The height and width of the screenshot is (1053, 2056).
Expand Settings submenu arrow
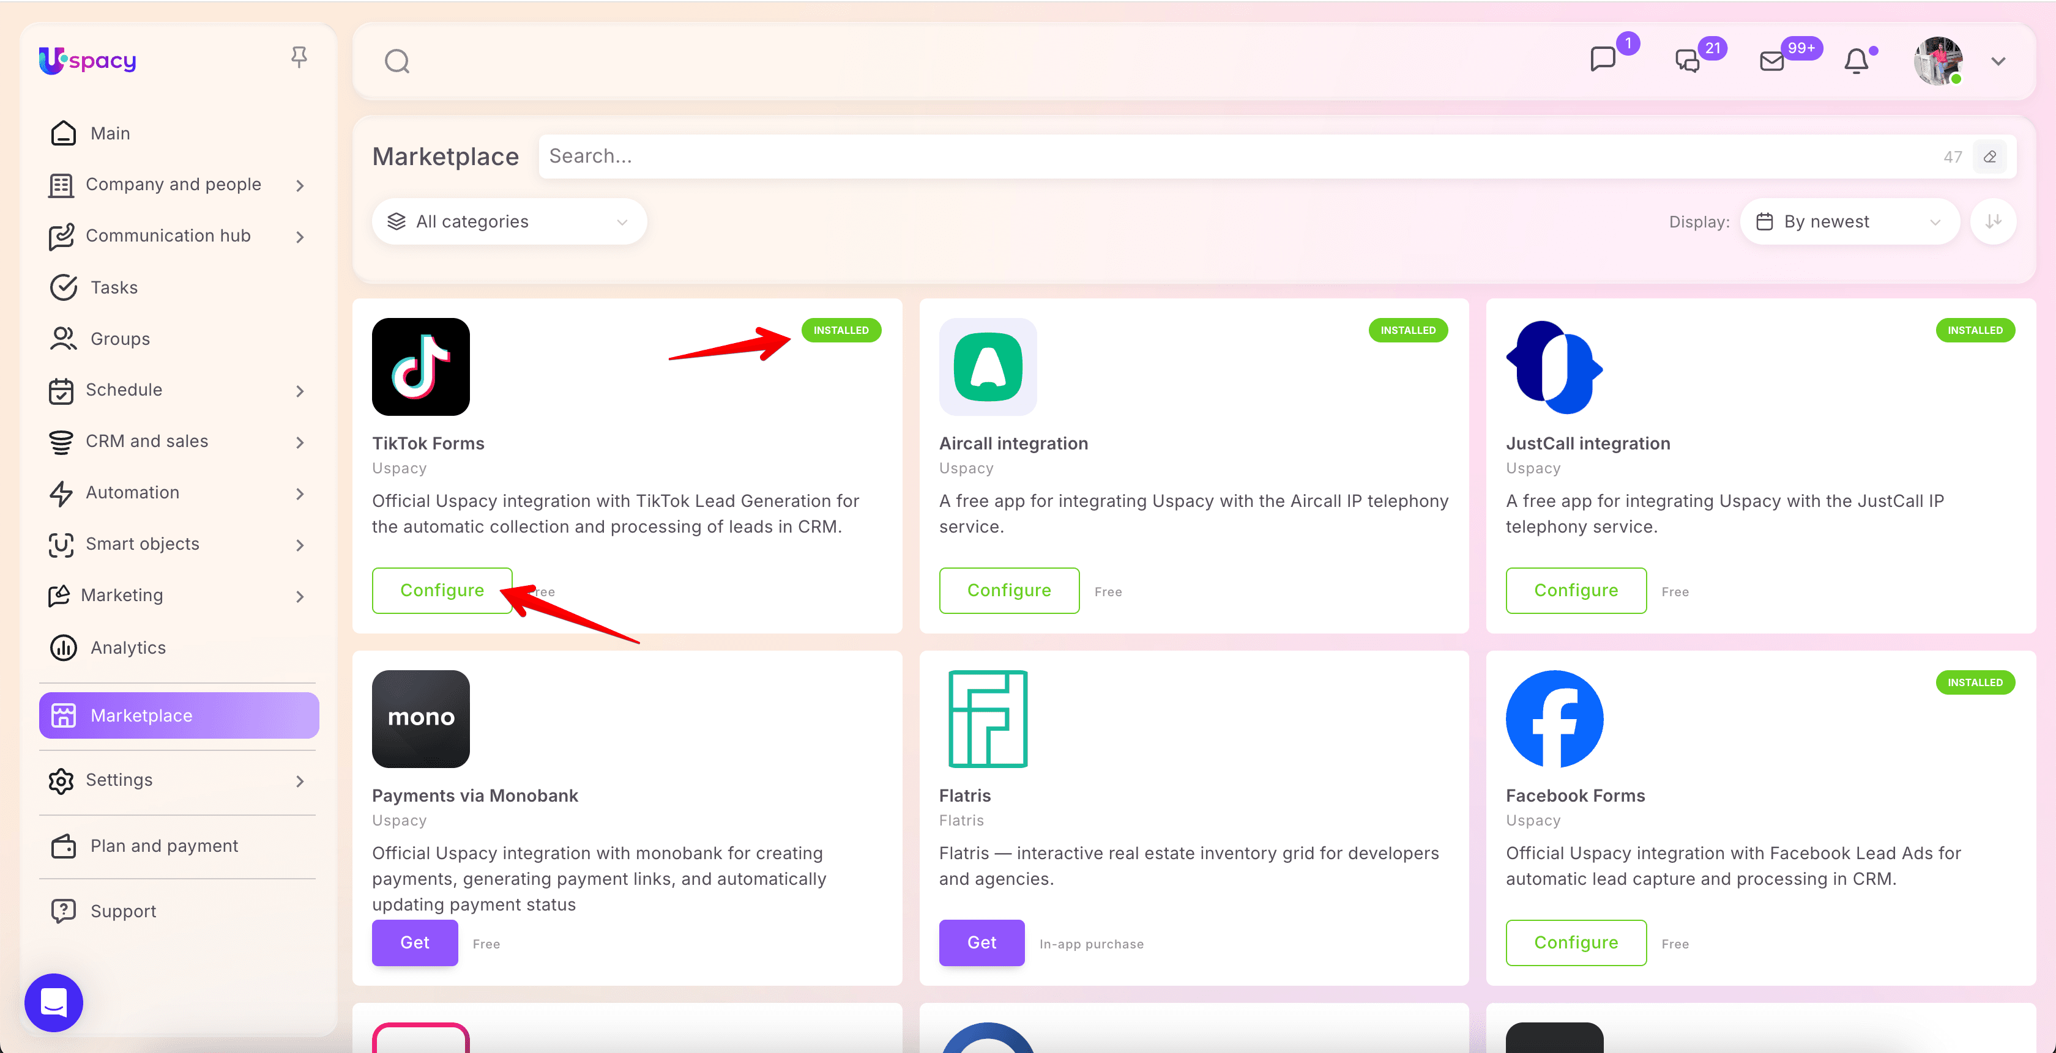point(300,781)
